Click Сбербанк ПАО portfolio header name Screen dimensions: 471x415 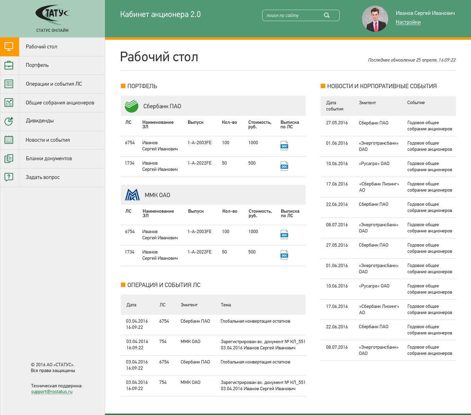162,106
